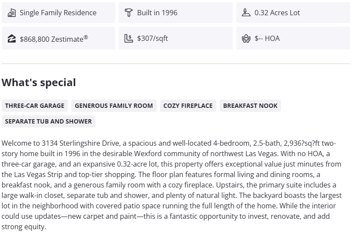Click the Built in 1996 label
This screenshot has height=234, width=358.
157,13
